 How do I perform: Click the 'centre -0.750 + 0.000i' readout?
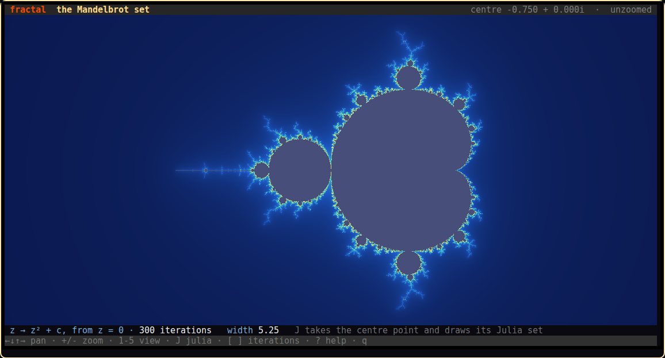click(x=527, y=9)
